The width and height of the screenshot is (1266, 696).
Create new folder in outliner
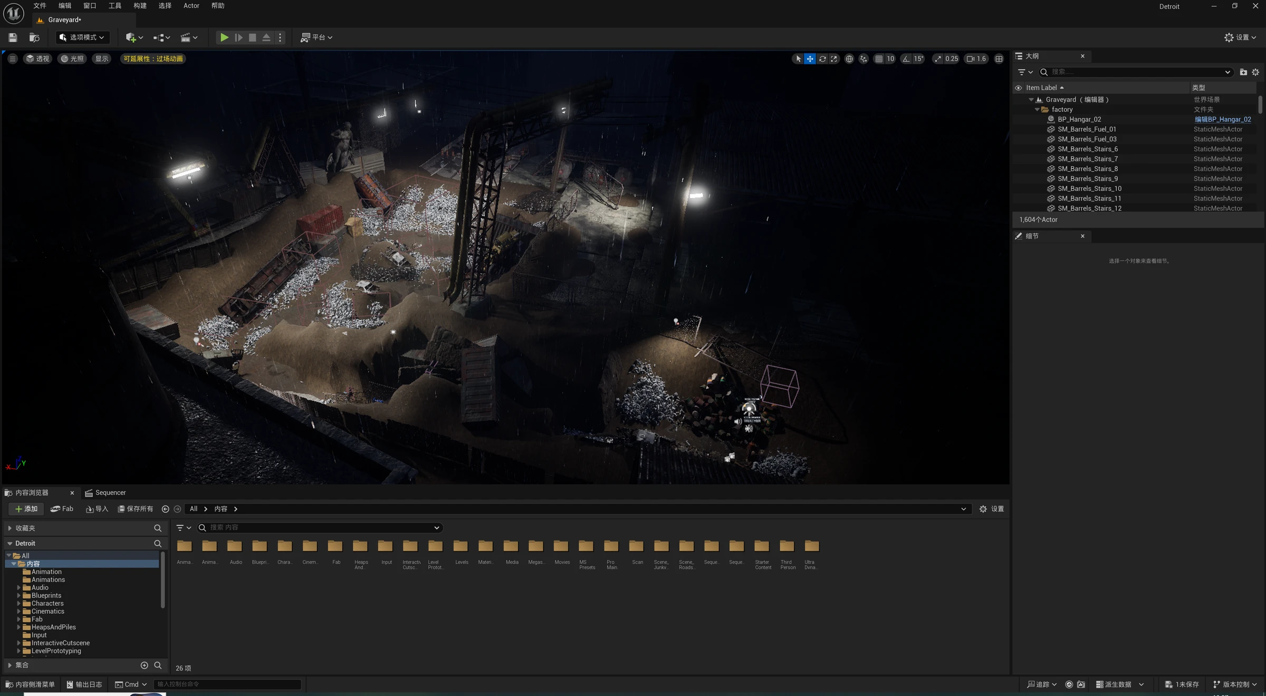click(1243, 72)
